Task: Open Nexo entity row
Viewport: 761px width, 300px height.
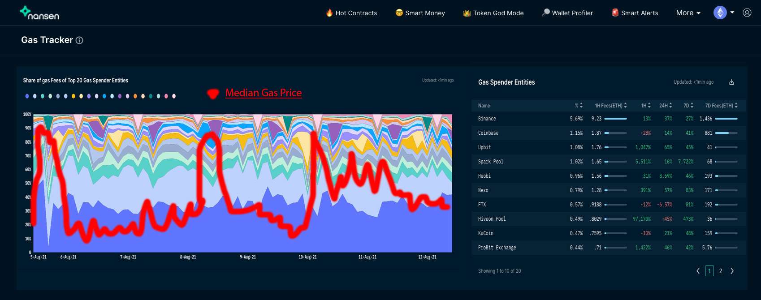Action: pos(609,190)
